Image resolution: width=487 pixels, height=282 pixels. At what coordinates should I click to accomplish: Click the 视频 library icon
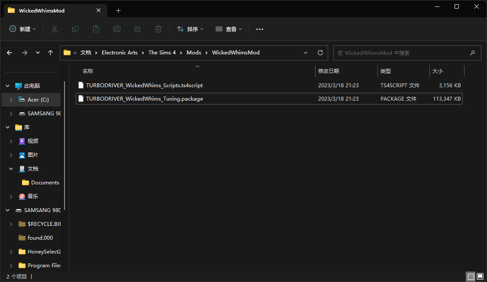coord(22,141)
